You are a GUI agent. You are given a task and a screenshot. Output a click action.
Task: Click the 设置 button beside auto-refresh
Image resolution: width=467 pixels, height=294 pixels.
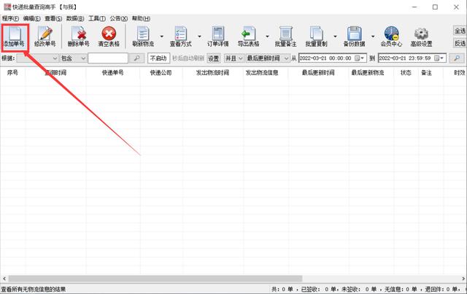213,58
